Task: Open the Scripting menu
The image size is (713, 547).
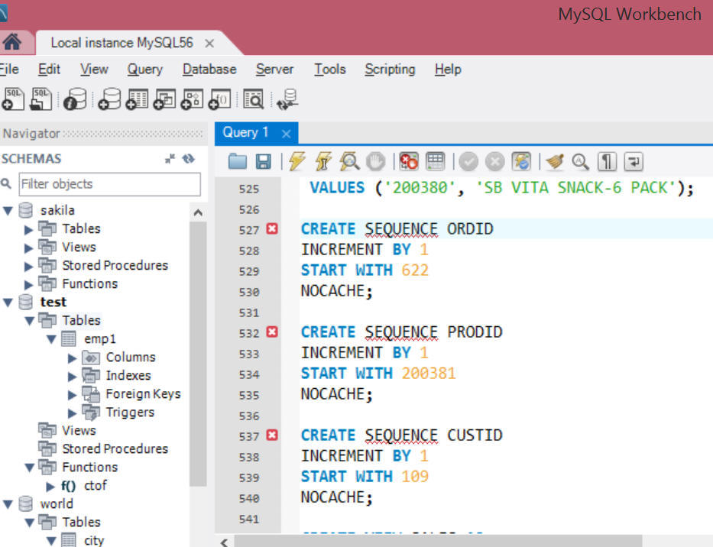Action: [390, 69]
